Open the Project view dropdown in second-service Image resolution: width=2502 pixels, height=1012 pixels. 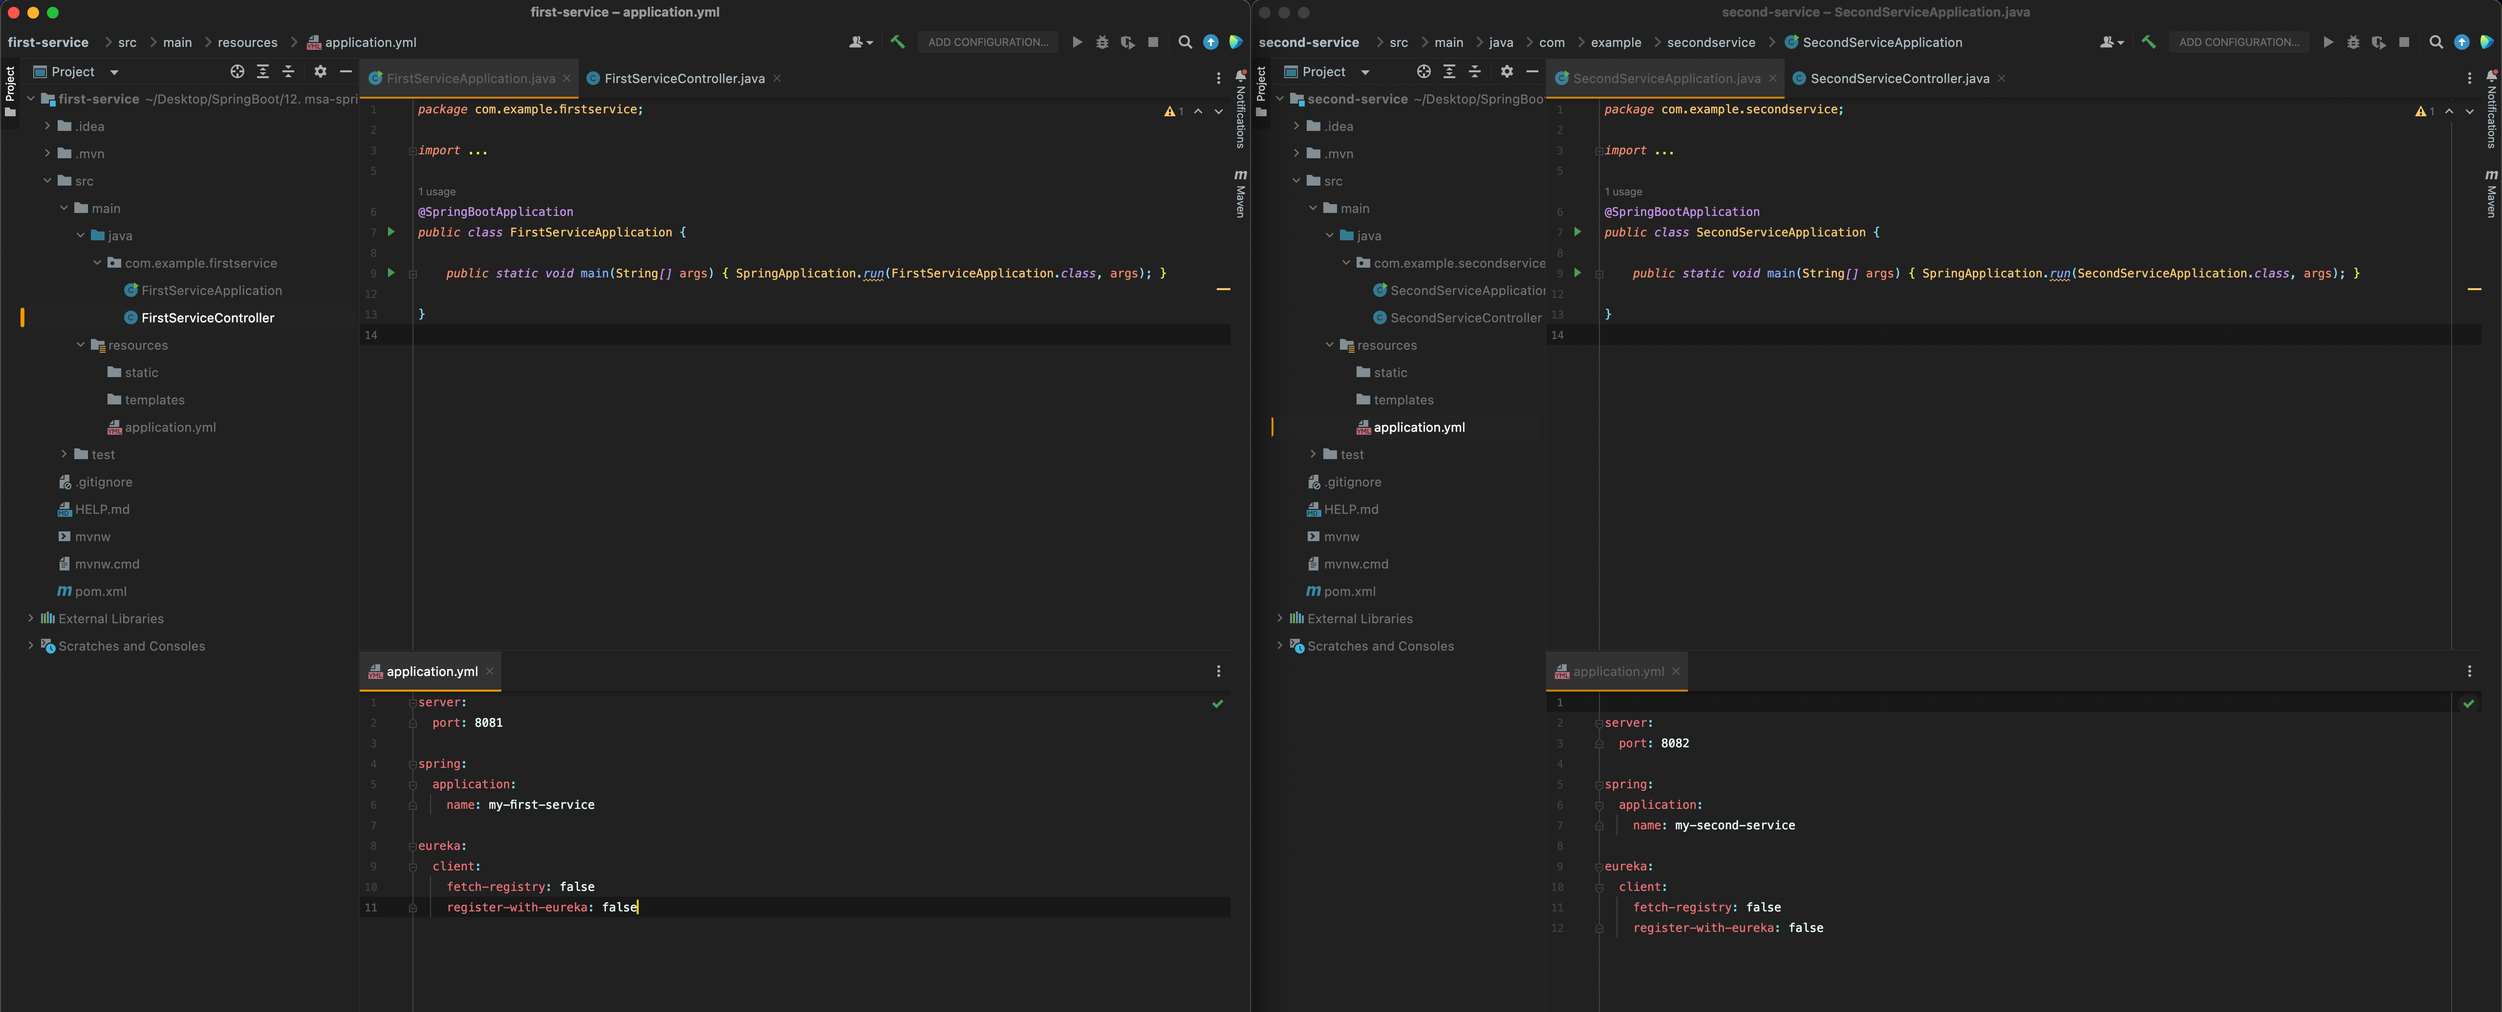click(1365, 72)
